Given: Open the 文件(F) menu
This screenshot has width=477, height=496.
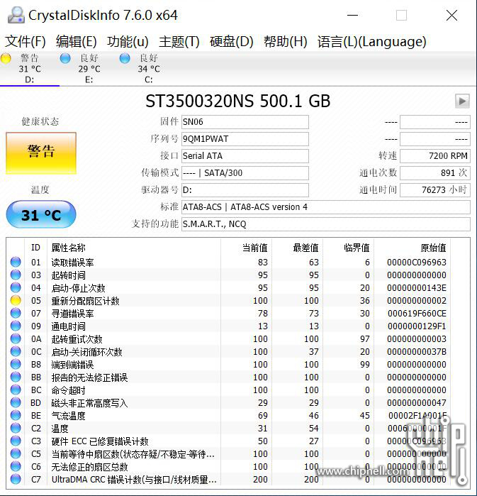Looking at the screenshot, I should (x=26, y=41).
